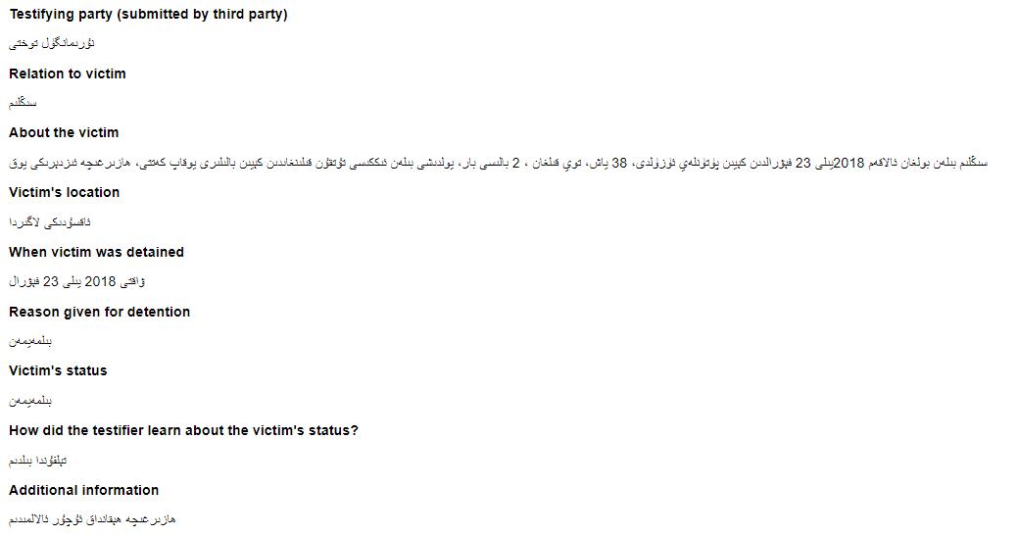This screenshot has height=537, width=1018.
Task: Select the answer text below Victim's status
Action: [x=30, y=401]
